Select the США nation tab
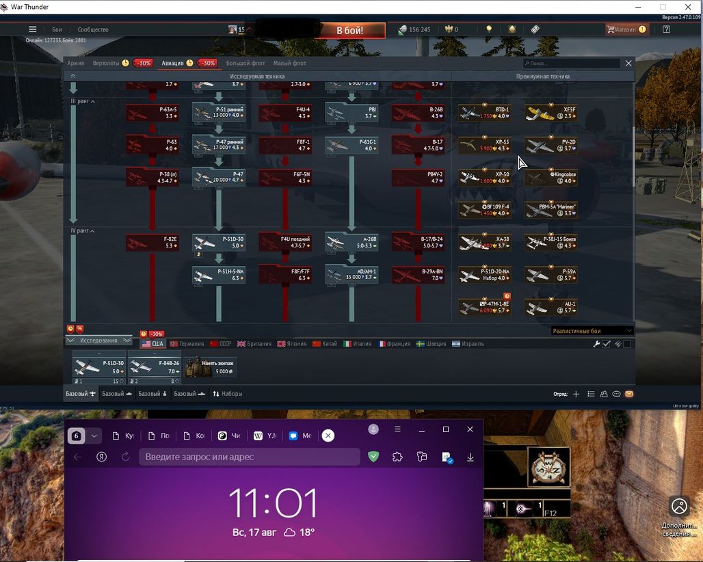 coord(153,344)
